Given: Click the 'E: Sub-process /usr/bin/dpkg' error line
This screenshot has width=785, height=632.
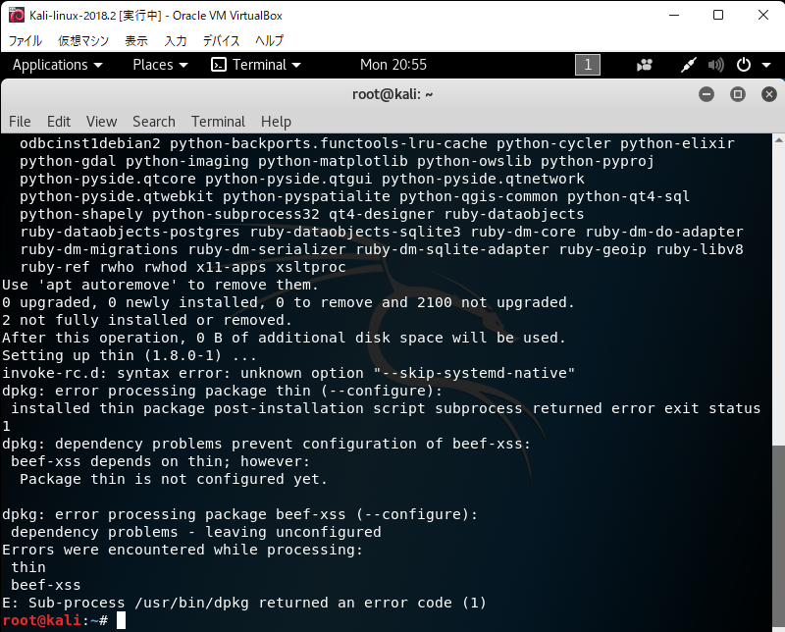Looking at the screenshot, I should (x=244, y=603).
